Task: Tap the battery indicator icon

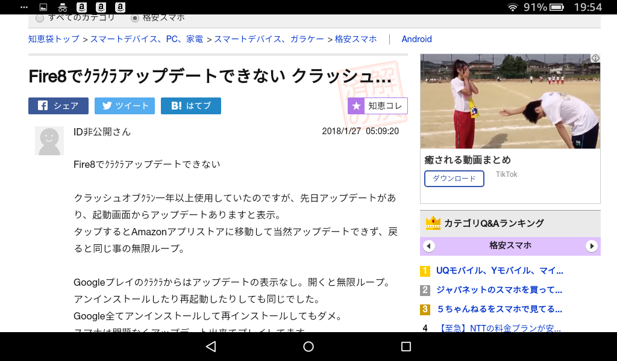Action: point(557,7)
